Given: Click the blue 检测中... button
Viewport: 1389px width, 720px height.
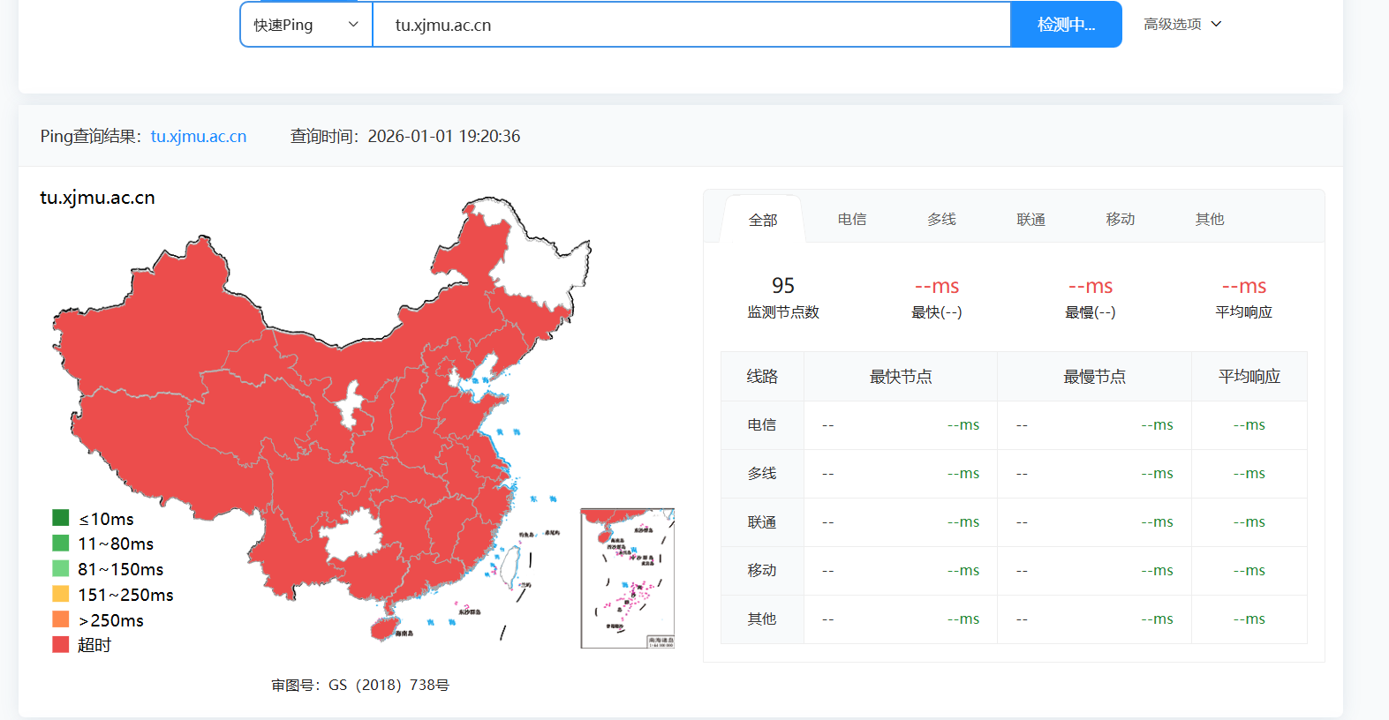Looking at the screenshot, I should tap(1066, 25).
